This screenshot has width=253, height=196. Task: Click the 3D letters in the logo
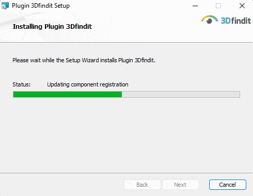[226, 21]
